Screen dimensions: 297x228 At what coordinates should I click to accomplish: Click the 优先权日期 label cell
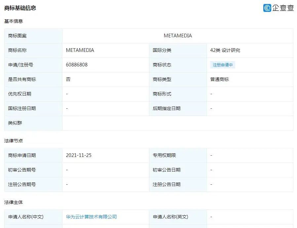click(33, 94)
